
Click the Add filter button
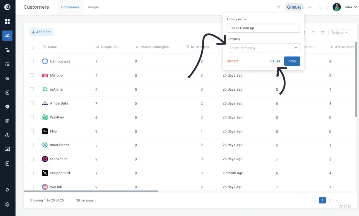coord(41,32)
